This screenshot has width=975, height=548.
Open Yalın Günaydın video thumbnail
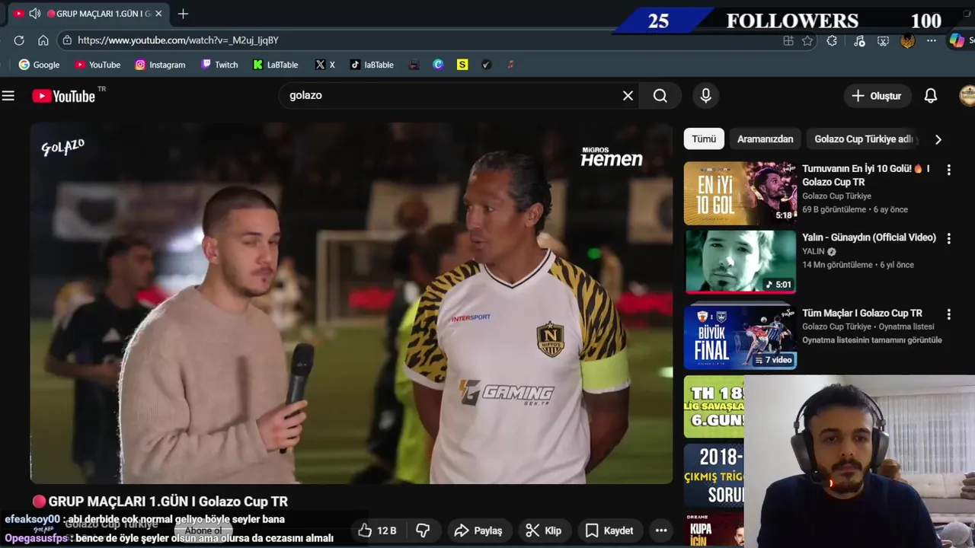click(740, 262)
